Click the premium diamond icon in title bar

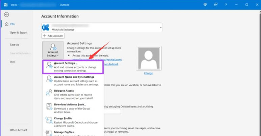coord(205,5)
